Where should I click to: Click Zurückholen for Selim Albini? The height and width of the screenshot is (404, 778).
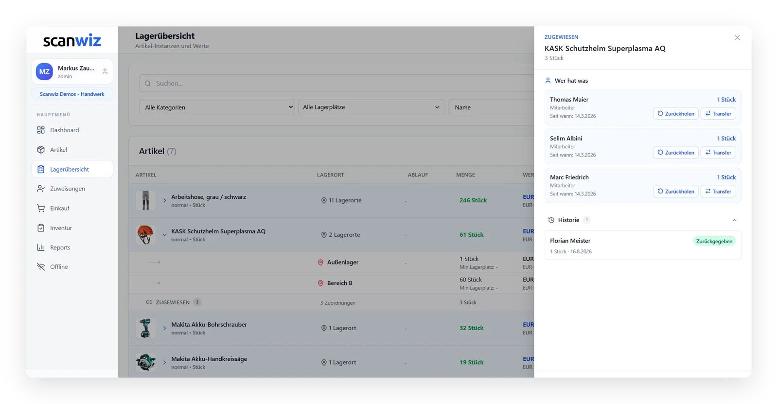pyautogui.click(x=676, y=153)
